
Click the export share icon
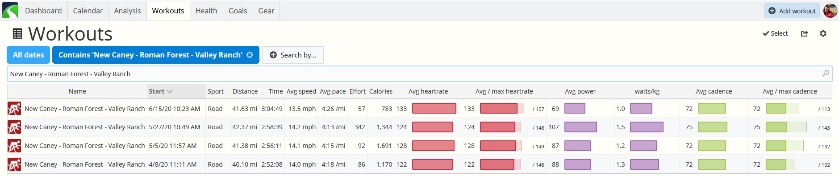coord(804,33)
